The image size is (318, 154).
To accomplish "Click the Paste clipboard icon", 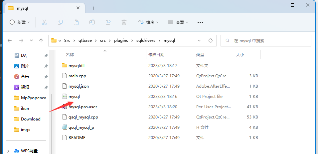I will point(76,22).
